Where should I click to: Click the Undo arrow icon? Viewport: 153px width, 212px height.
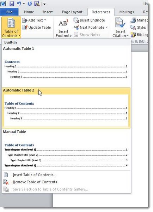pos(19,4)
